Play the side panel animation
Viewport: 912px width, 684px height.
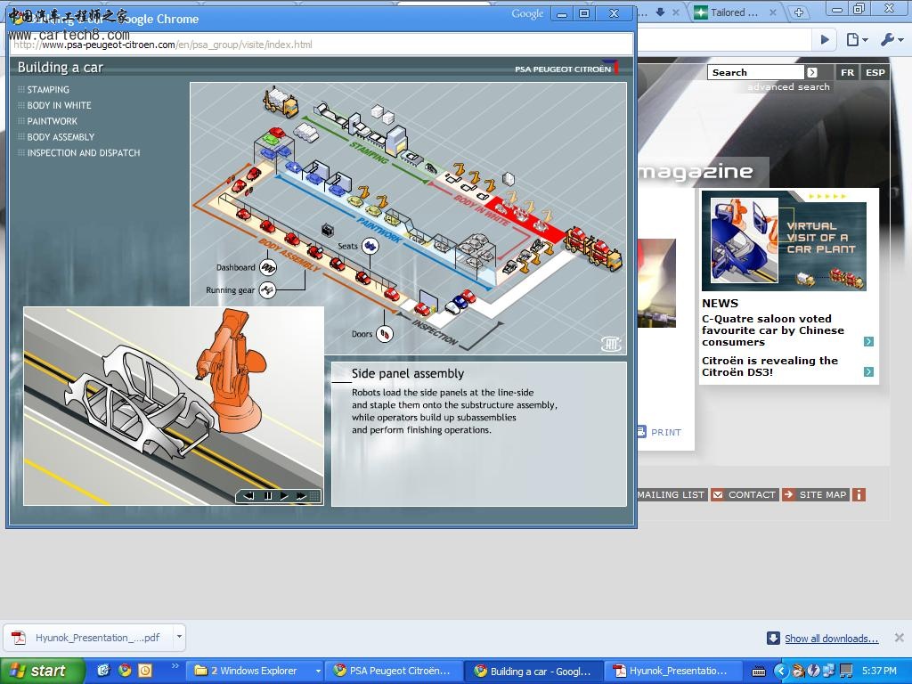click(x=284, y=496)
